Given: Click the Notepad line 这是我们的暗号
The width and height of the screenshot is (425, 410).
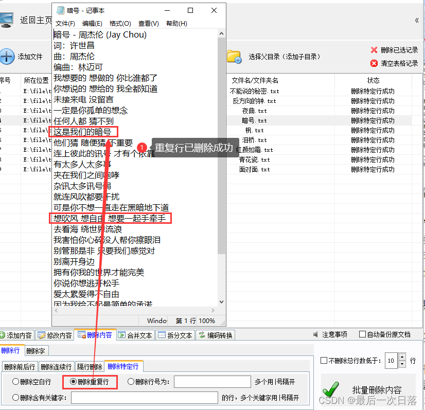Looking at the screenshot, I should click(x=82, y=132).
